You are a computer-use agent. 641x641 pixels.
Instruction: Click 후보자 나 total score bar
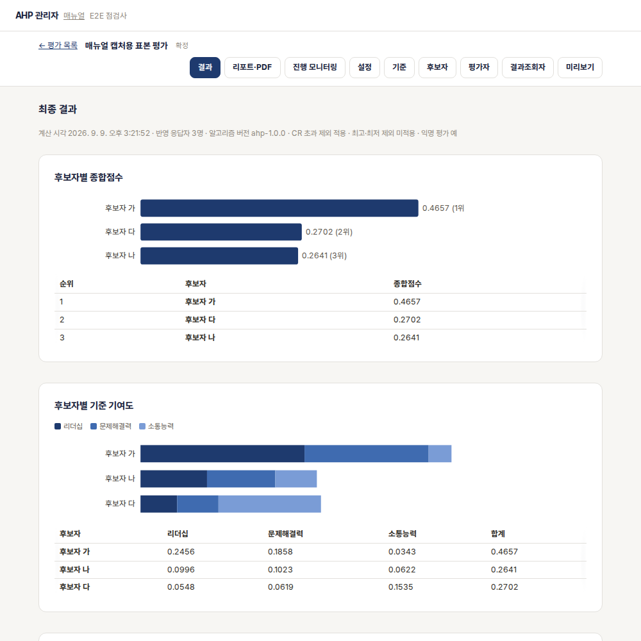pos(219,256)
